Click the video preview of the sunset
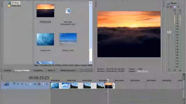Image resolution: width=186 pixels, height=104 pixels. tap(129, 34)
